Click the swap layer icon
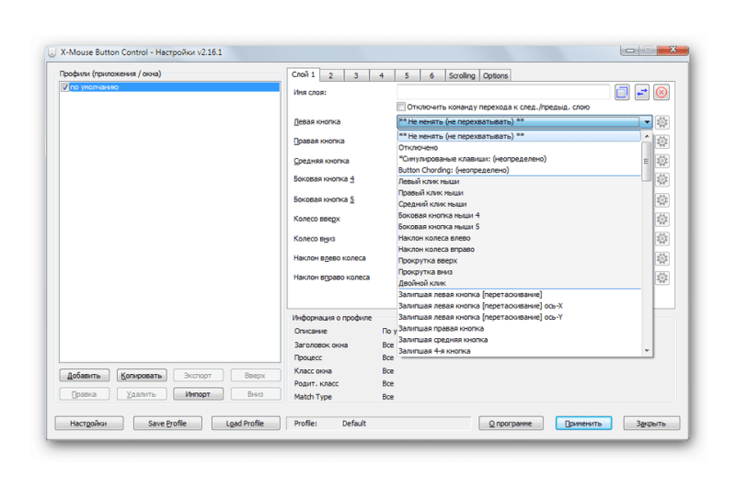 641,92
